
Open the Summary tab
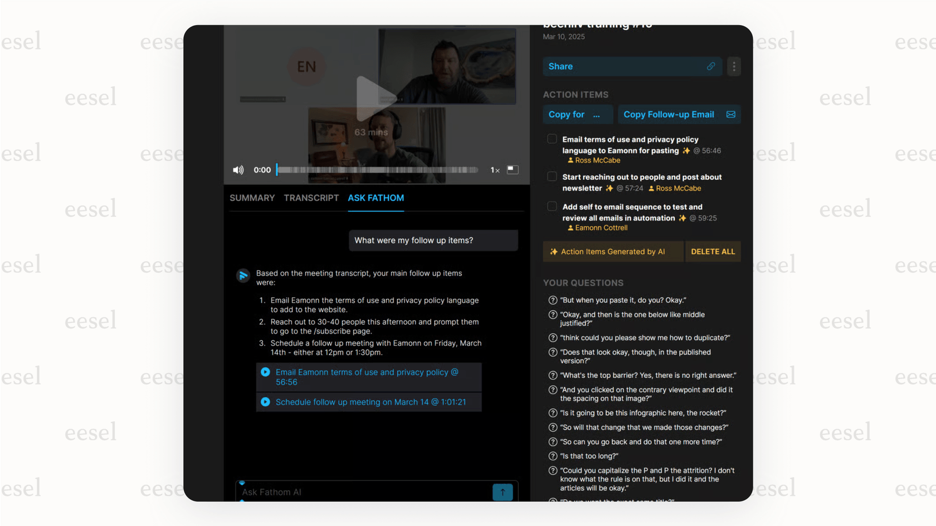click(x=252, y=198)
